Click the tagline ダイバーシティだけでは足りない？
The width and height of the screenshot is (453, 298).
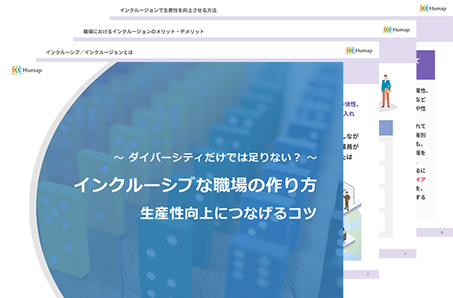click(x=215, y=157)
